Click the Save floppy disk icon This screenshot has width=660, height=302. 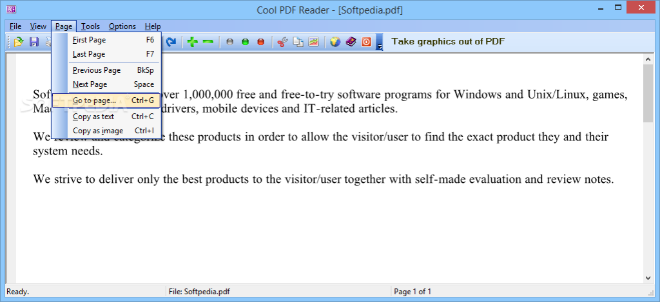(34, 42)
